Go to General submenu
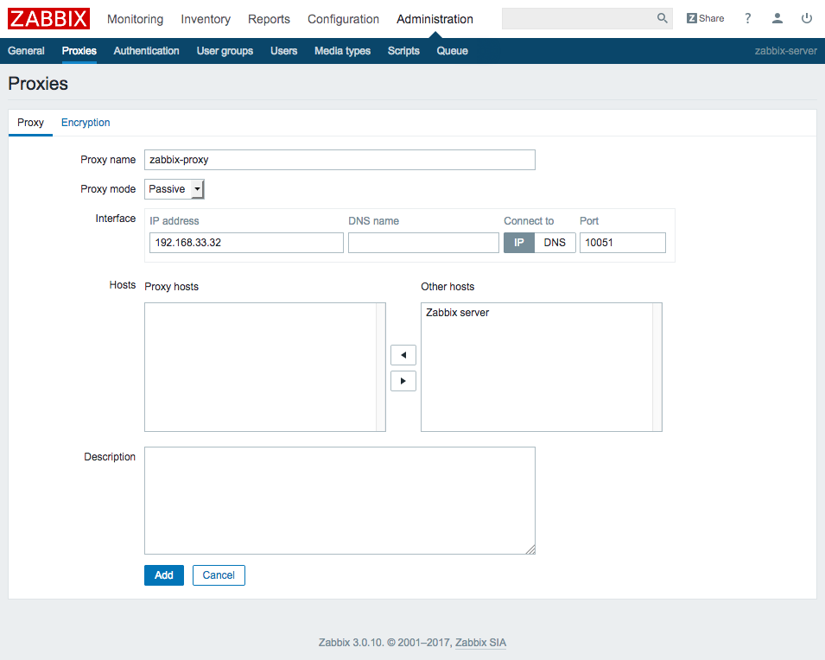This screenshot has height=660, width=825. tap(26, 51)
